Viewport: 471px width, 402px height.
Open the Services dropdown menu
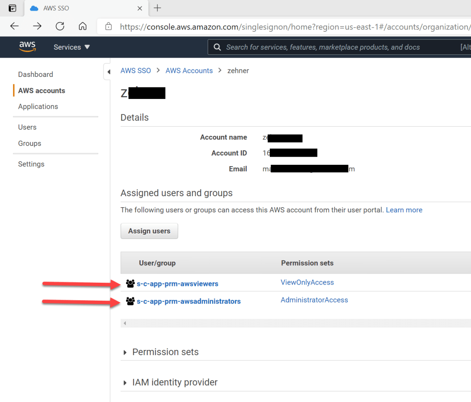pyautogui.click(x=72, y=47)
